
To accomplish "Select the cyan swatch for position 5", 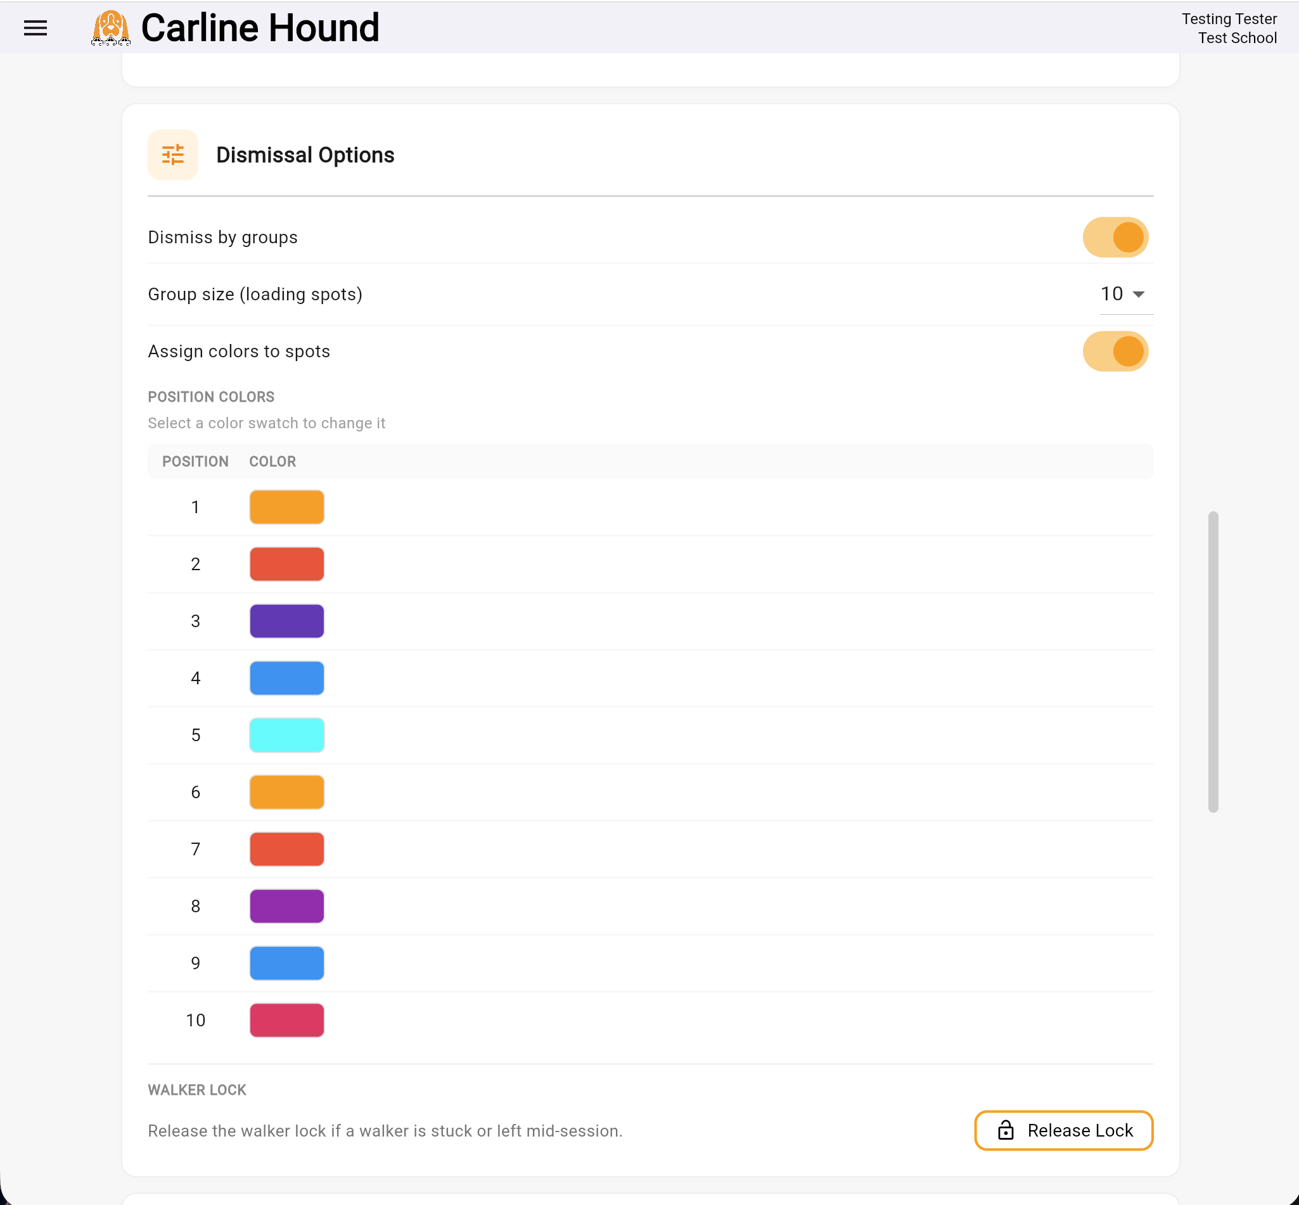I will [x=287, y=735].
